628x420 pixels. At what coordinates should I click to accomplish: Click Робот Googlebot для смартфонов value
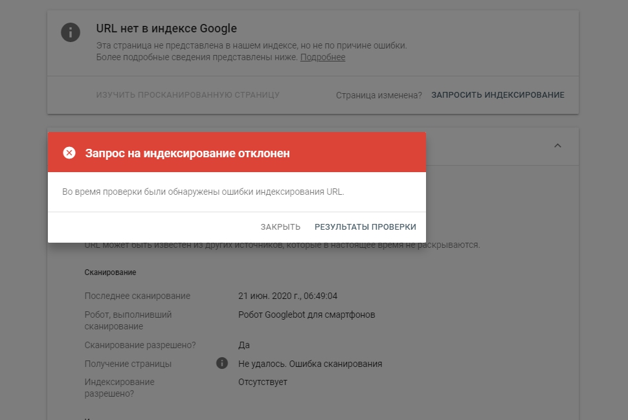(306, 315)
